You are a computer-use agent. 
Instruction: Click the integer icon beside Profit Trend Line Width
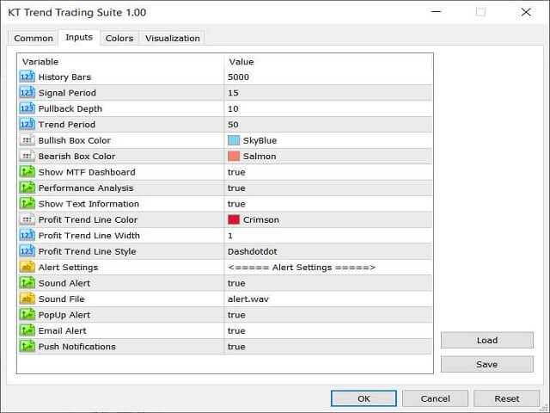tap(27, 235)
